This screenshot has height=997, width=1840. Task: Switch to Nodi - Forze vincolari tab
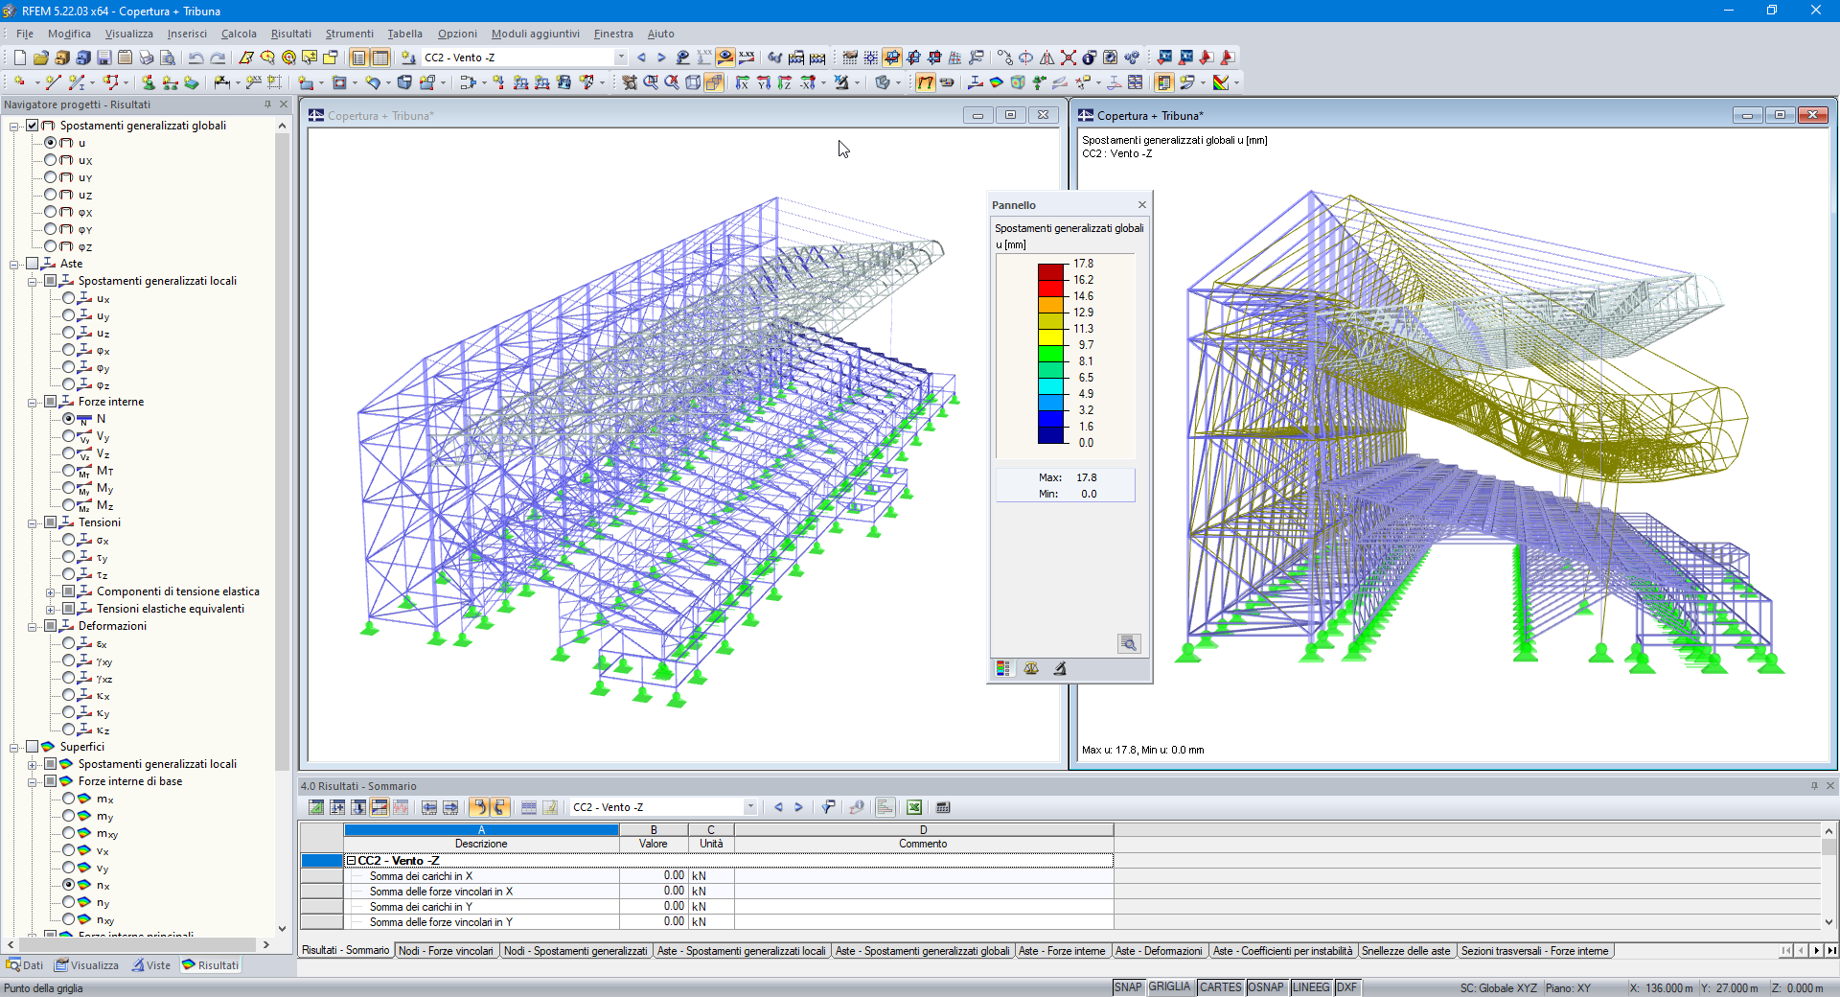[x=446, y=951]
